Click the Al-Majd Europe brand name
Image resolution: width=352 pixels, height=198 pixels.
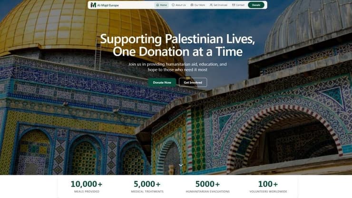[108, 5]
